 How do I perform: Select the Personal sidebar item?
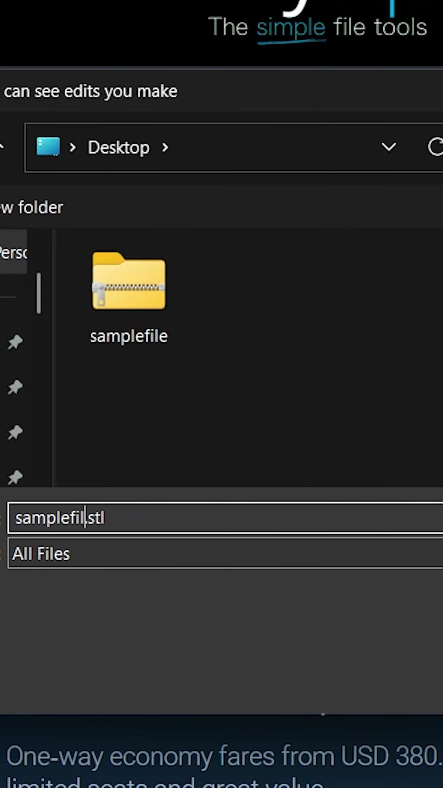pyautogui.click(x=13, y=252)
